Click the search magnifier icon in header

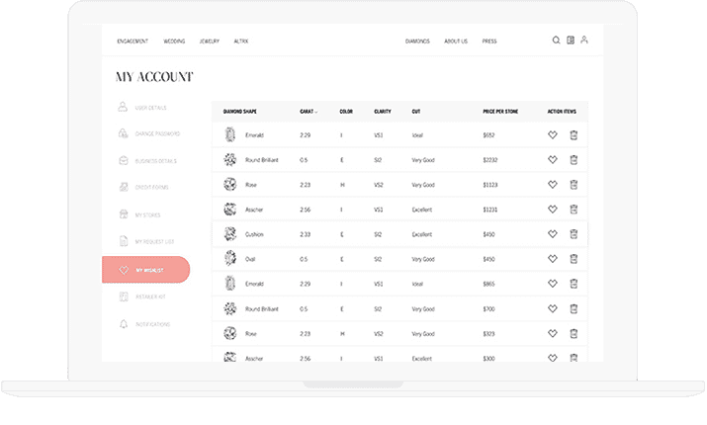[556, 41]
